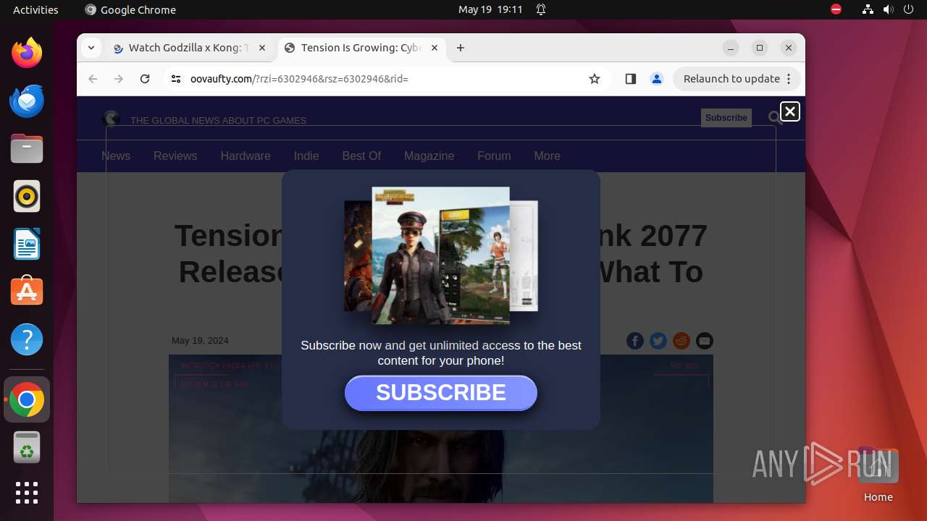The width and height of the screenshot is (927, 521).
Task: Click the Home desktop folder
Action: click(878, 475)
